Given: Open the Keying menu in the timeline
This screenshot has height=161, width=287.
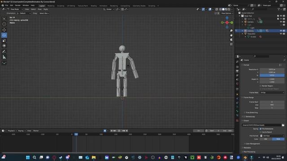Looking at the screenshot, I should coord(22,131).
